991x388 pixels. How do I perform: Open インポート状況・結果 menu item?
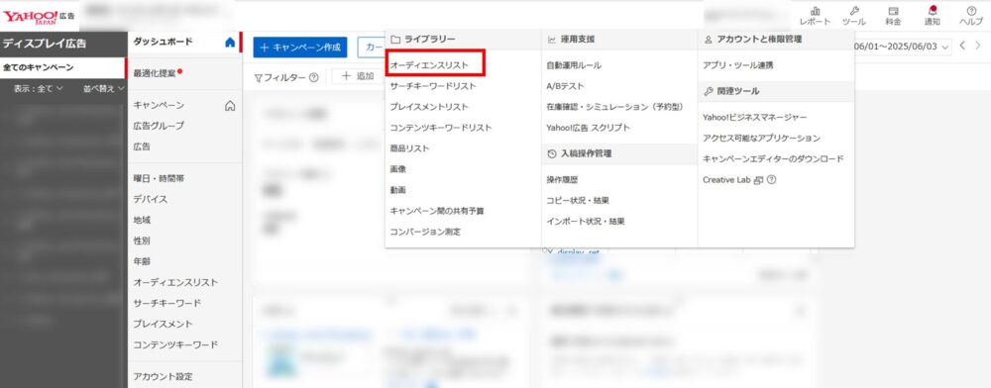point(586,222)
